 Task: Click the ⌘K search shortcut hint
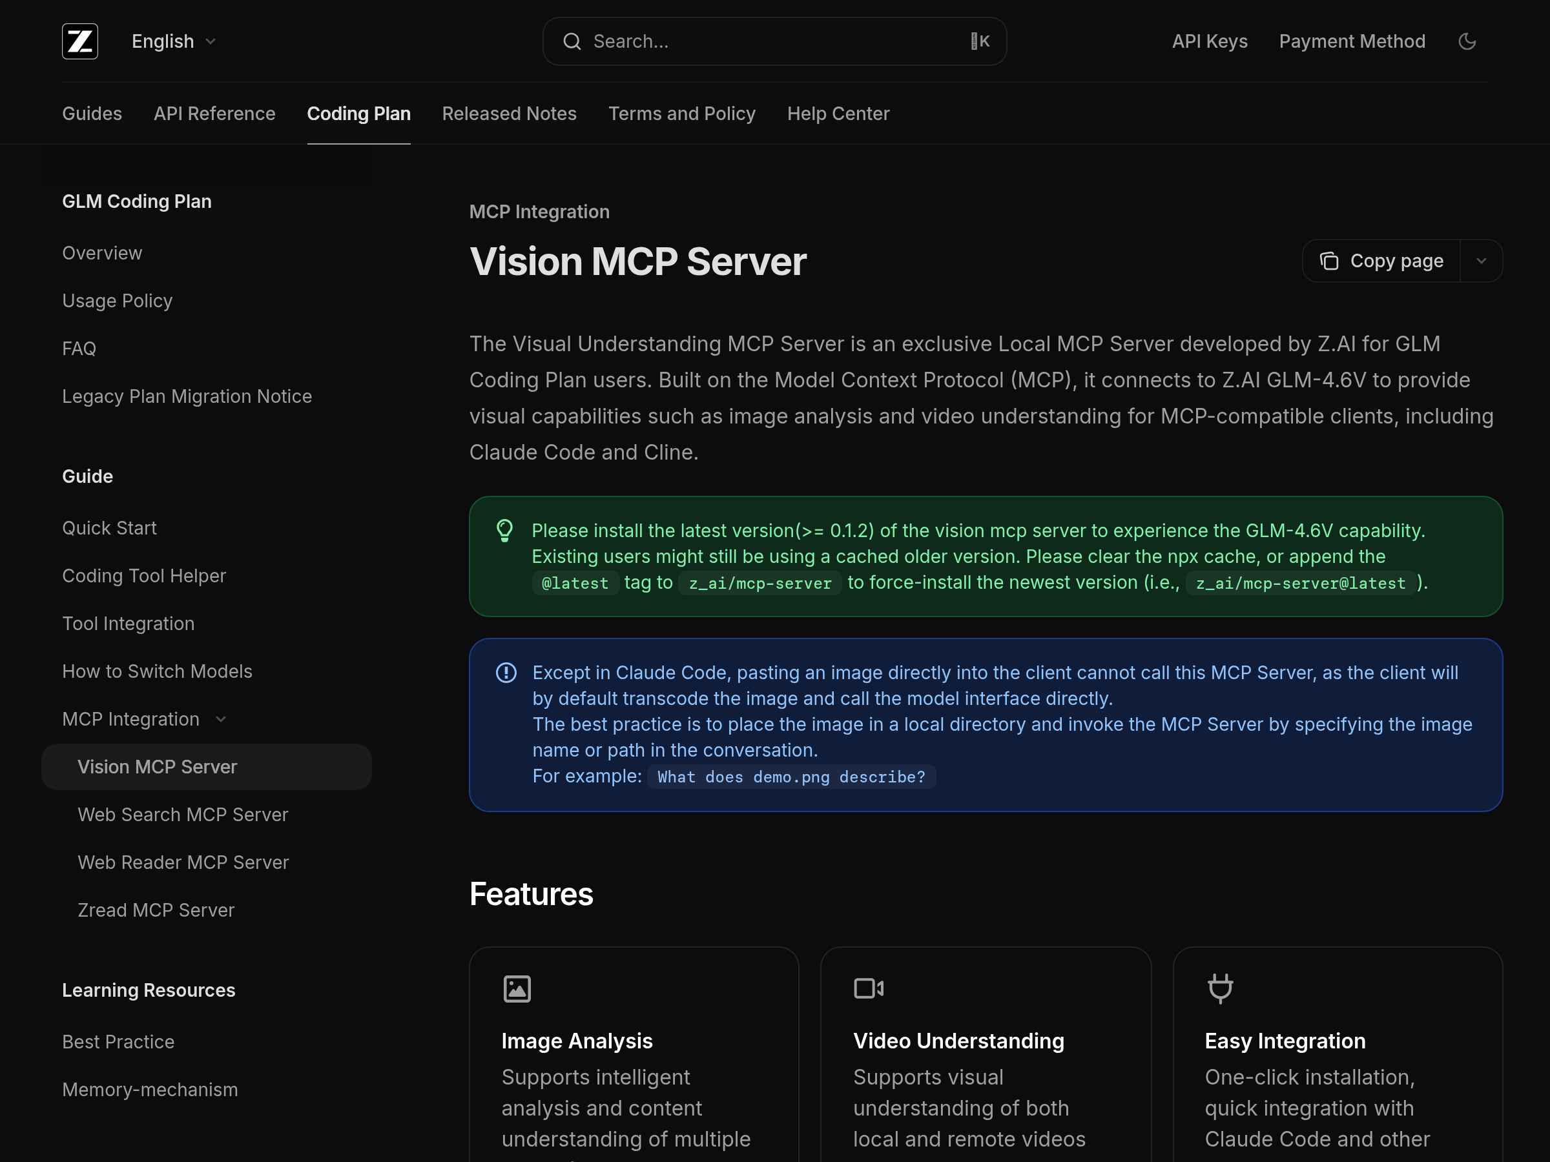click(x=980, y=41)
